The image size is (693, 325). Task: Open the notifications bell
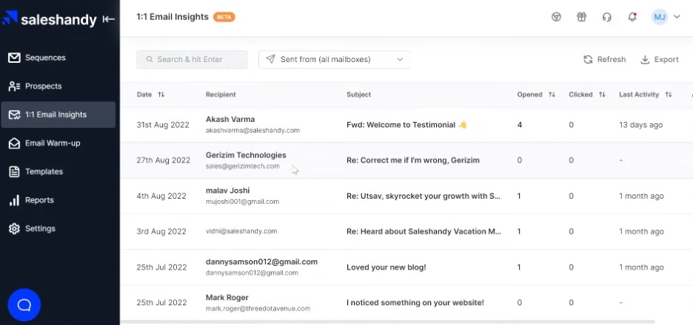[x=632, y=17]
